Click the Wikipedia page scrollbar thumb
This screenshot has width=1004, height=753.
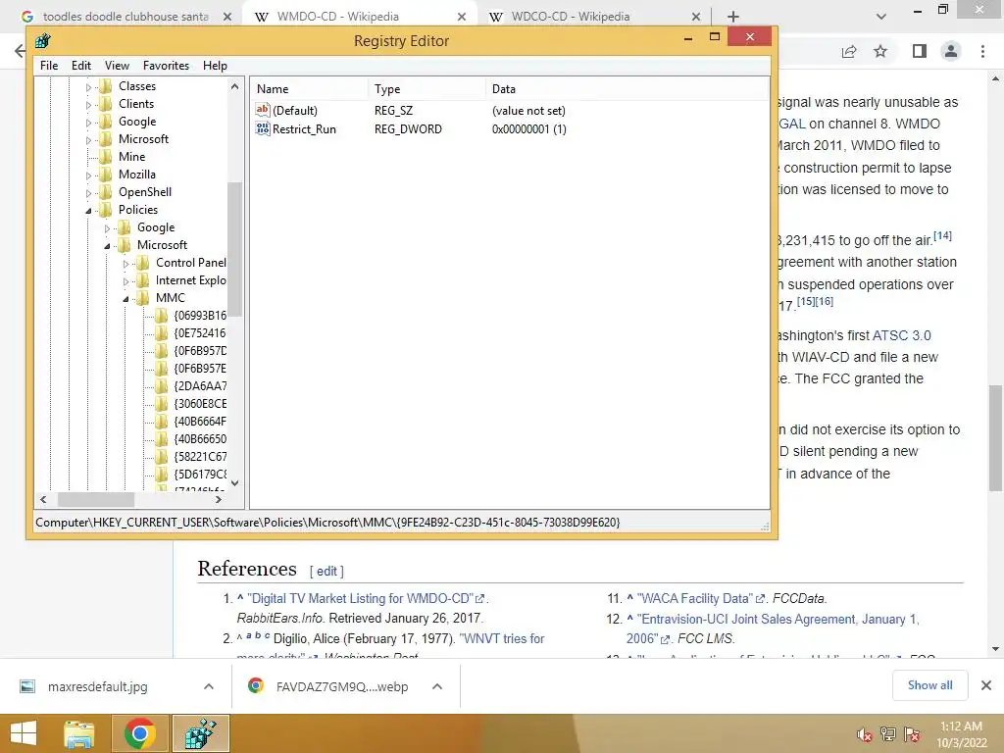[x=995, y=438]
